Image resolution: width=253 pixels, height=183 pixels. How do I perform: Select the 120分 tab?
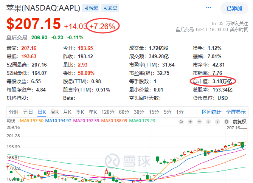(108, 112)
